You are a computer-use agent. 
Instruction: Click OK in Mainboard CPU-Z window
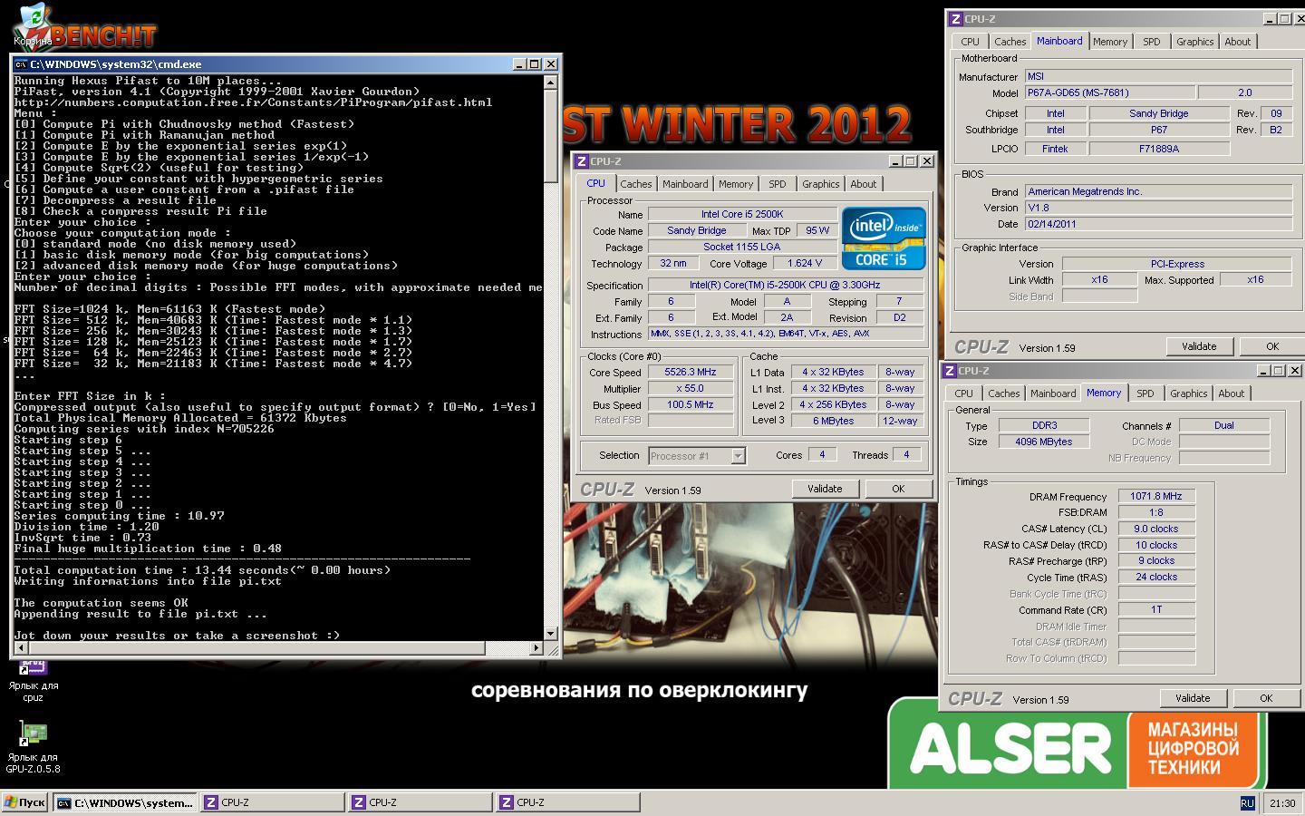pyautogui.click(x=1272, y=346)
